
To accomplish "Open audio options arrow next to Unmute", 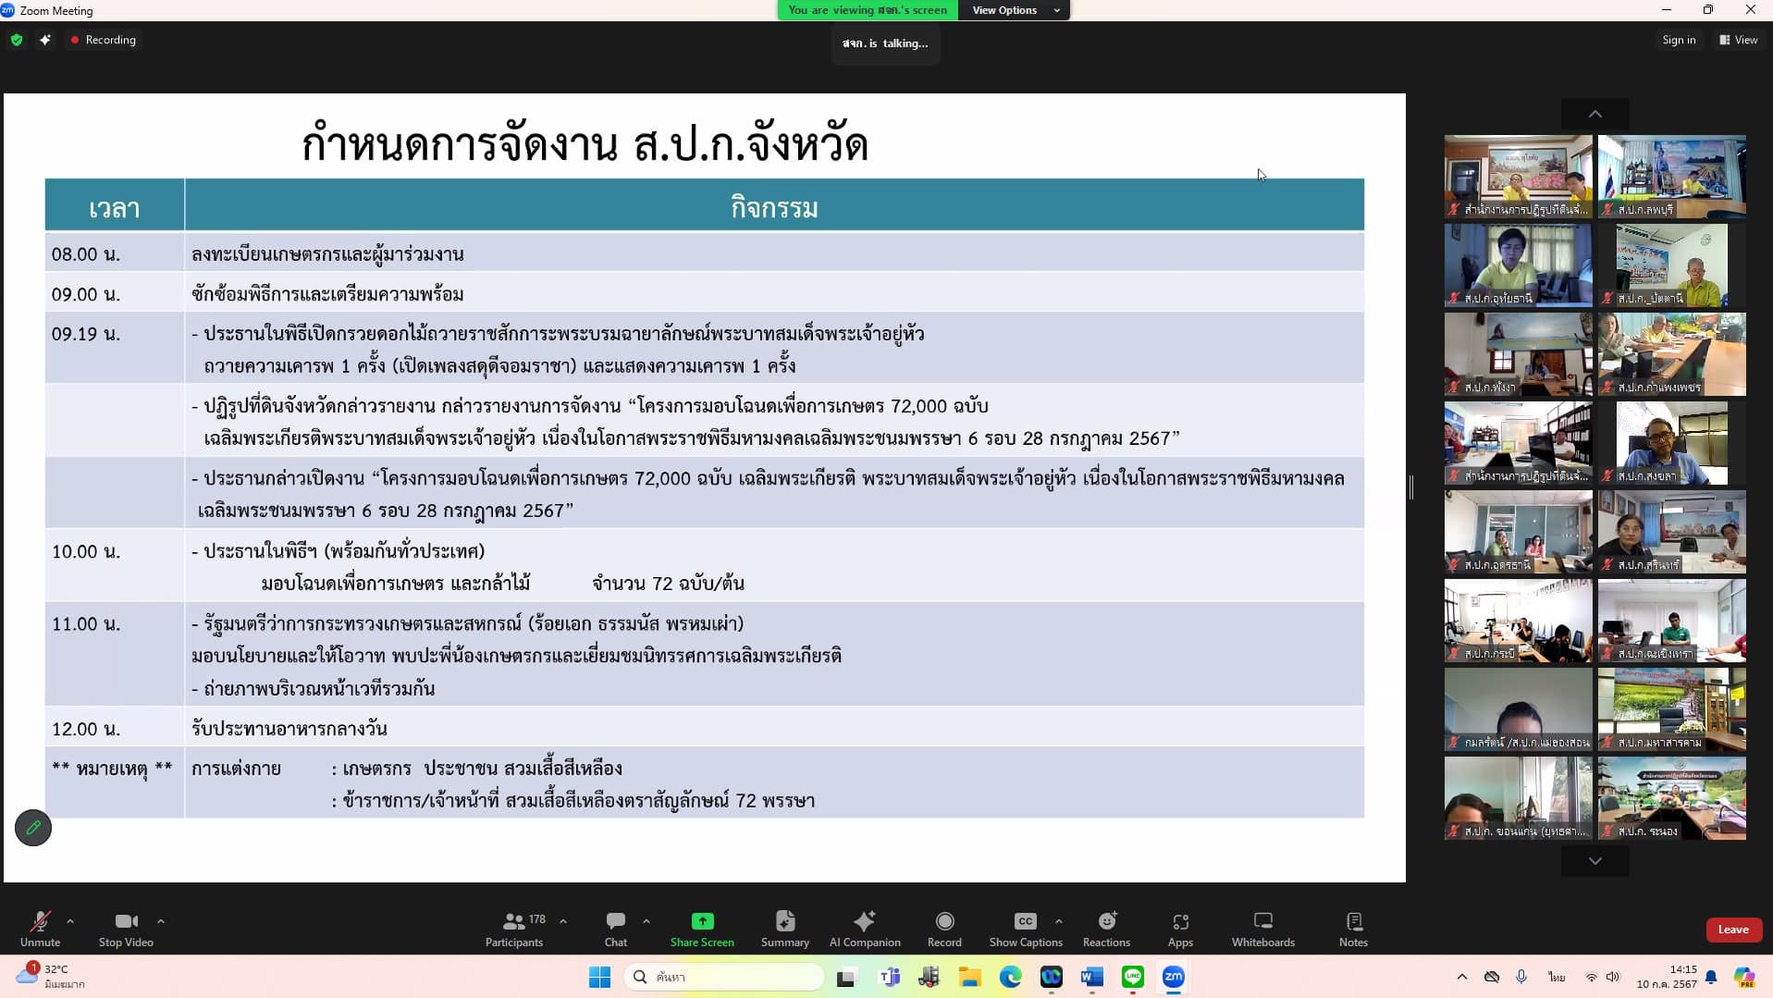I will pyautogui.click(x=70, y=921).
